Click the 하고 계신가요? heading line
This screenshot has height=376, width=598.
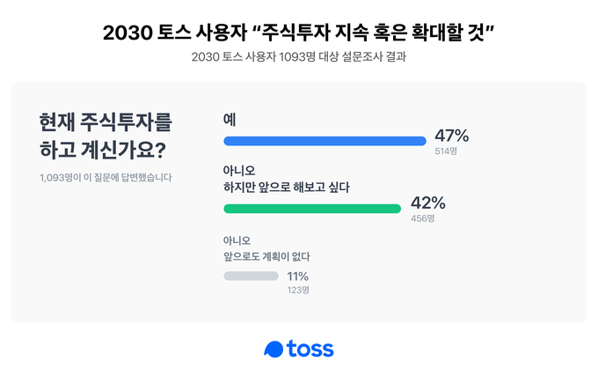(x=103, y=150)
